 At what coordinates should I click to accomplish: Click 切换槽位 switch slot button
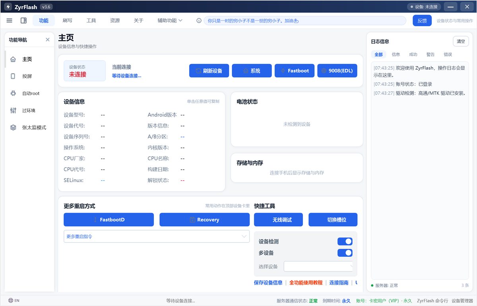pyautogui.click(x=333, y=219)
